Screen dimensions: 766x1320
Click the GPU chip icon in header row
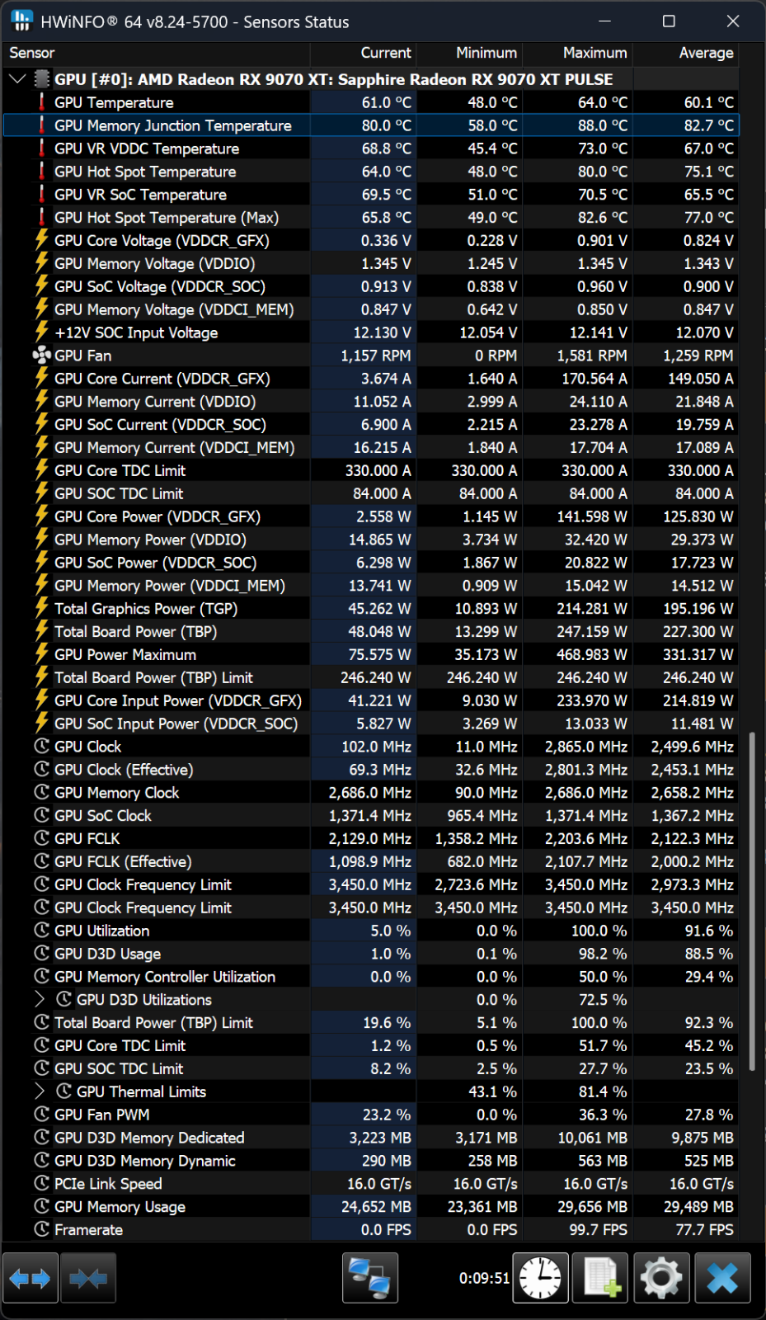pos(42,79)
